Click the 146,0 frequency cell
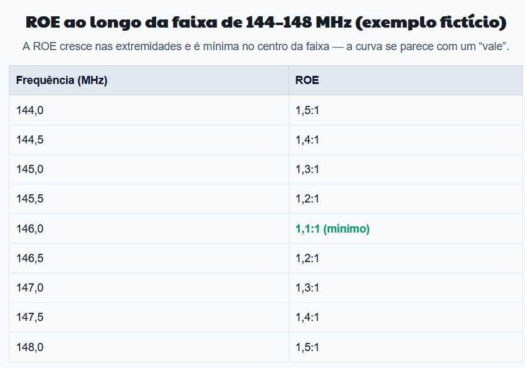525x368 pixels. coord(30,229)
